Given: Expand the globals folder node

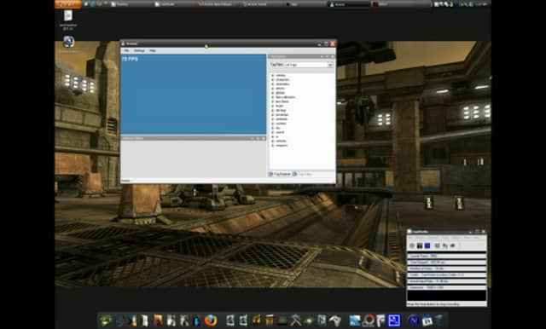Looking at the screenshot, I should point(272,93).
